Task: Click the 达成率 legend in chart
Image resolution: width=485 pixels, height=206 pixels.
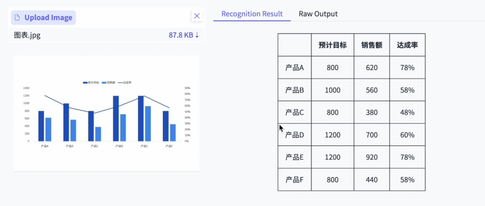Action: (125, 82)
